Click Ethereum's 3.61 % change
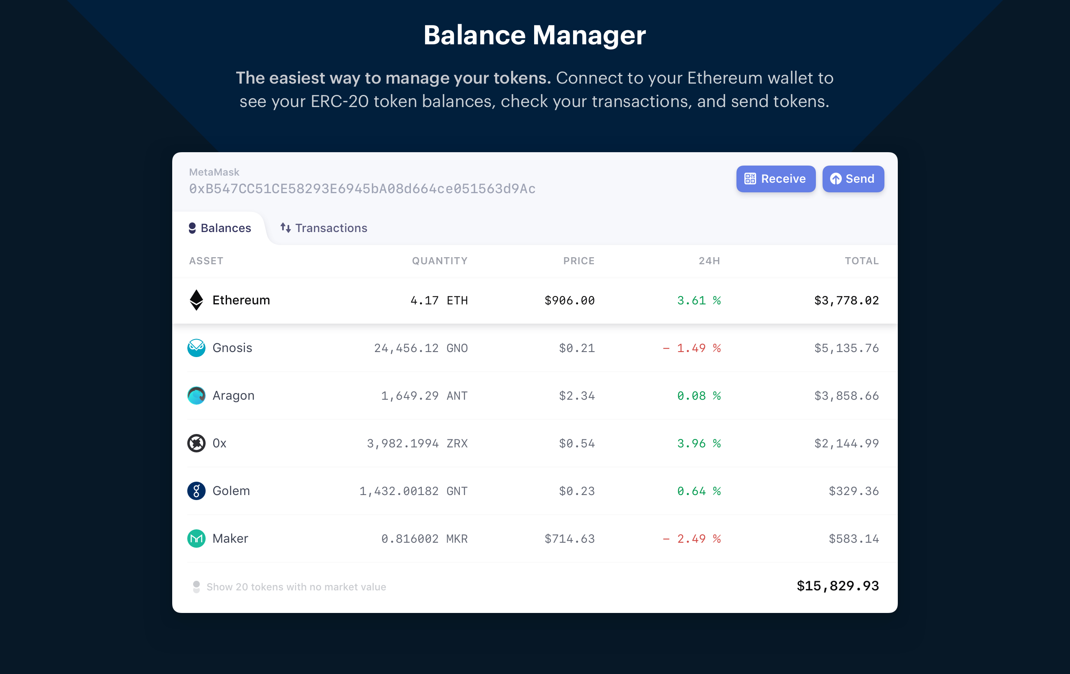This screenshot has width=1070, height=674. (x=698, y=301)
